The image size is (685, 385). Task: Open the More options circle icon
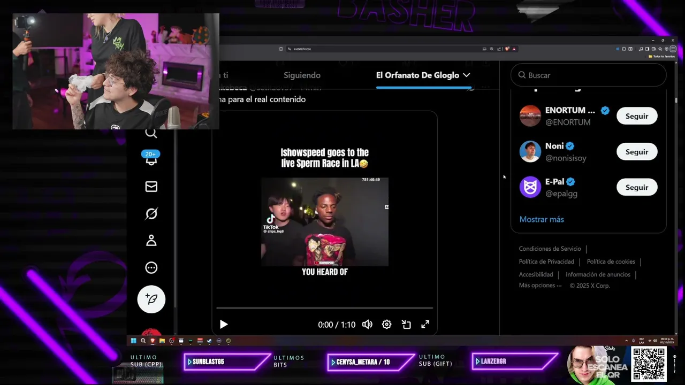coord(151,268)
